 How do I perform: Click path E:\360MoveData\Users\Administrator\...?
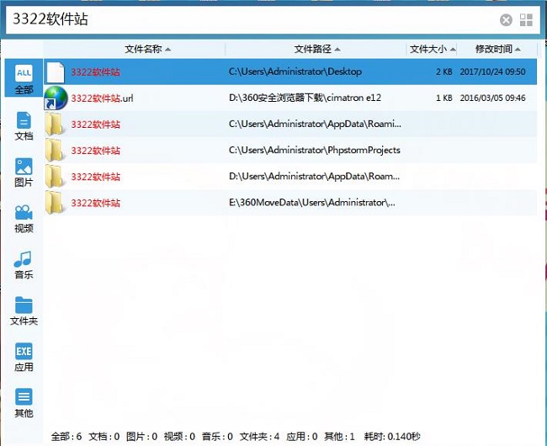(x=312, y=203)
